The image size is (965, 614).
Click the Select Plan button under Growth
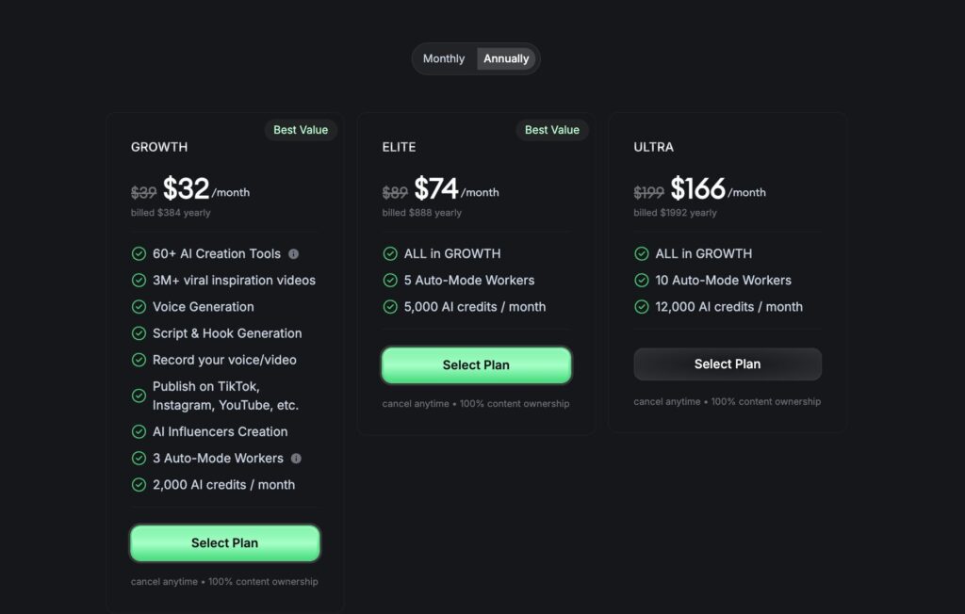click(224, 542)
